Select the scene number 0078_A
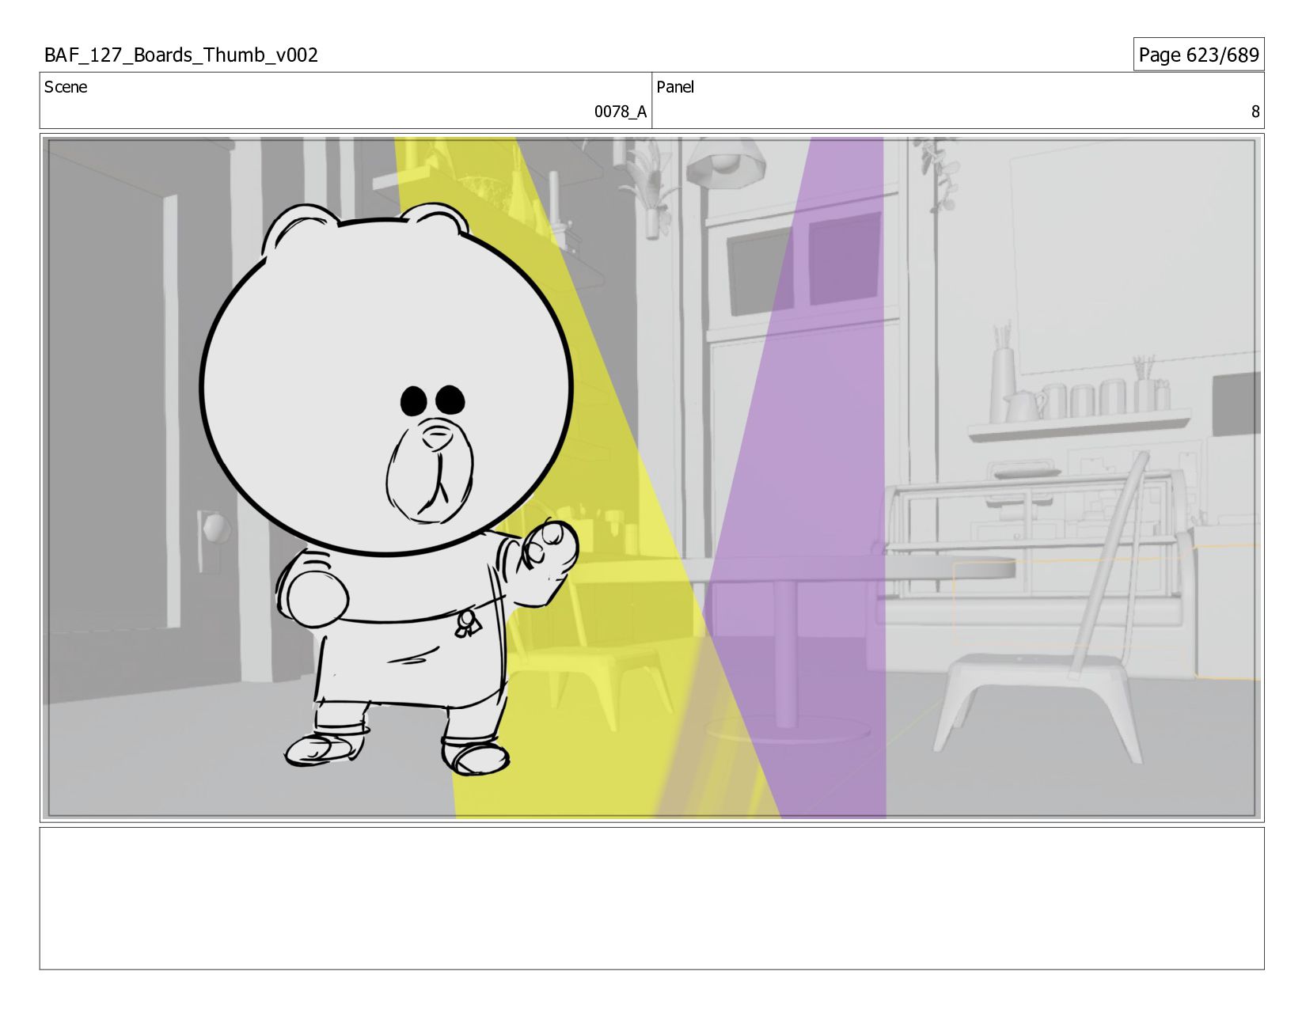The width and height of the screenshot is (1306, 1009). (x=621, y=112)
